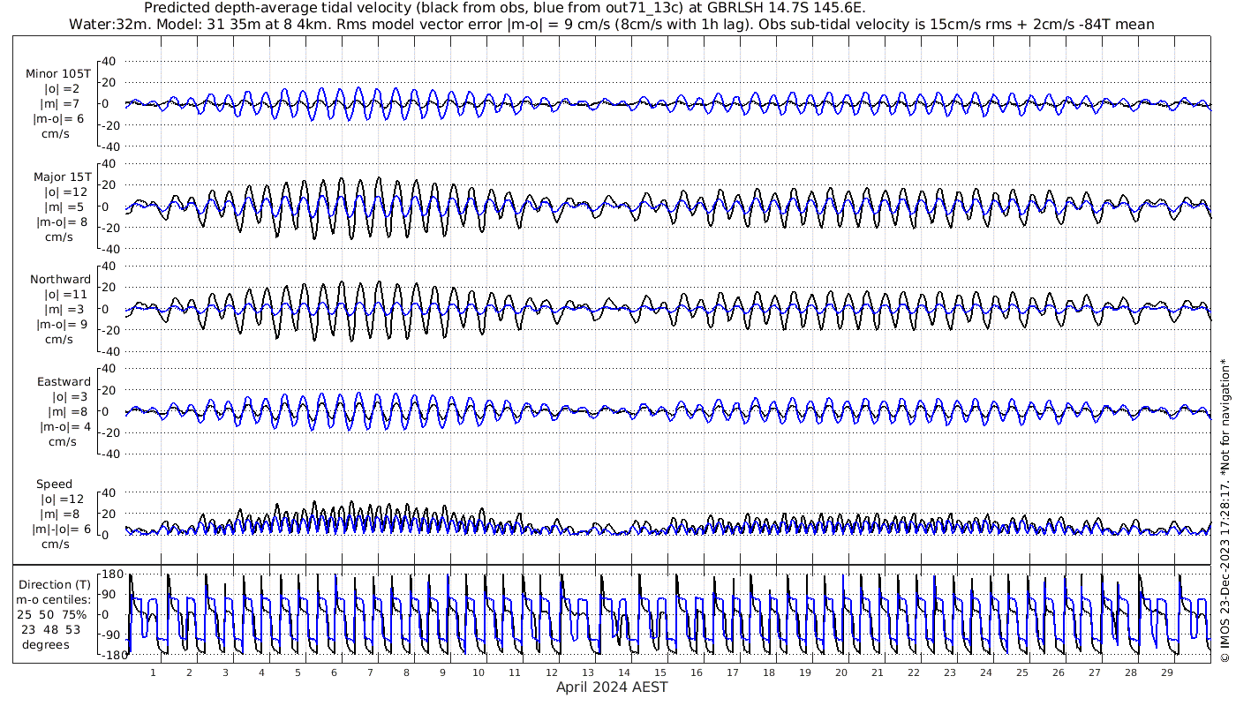This screenshot has width=1236, height=706.
Task: Click the '|m-o|= 9' value in Northward panel
Action: tap(63, 325)
